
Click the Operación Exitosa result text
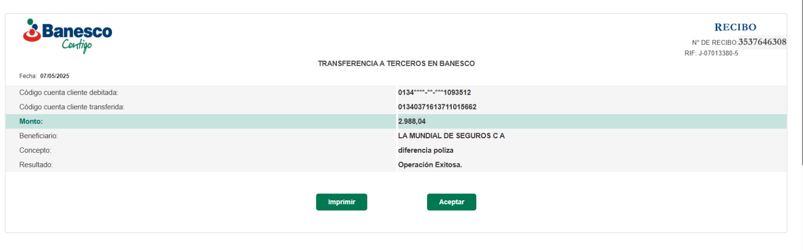click(430, 165)
